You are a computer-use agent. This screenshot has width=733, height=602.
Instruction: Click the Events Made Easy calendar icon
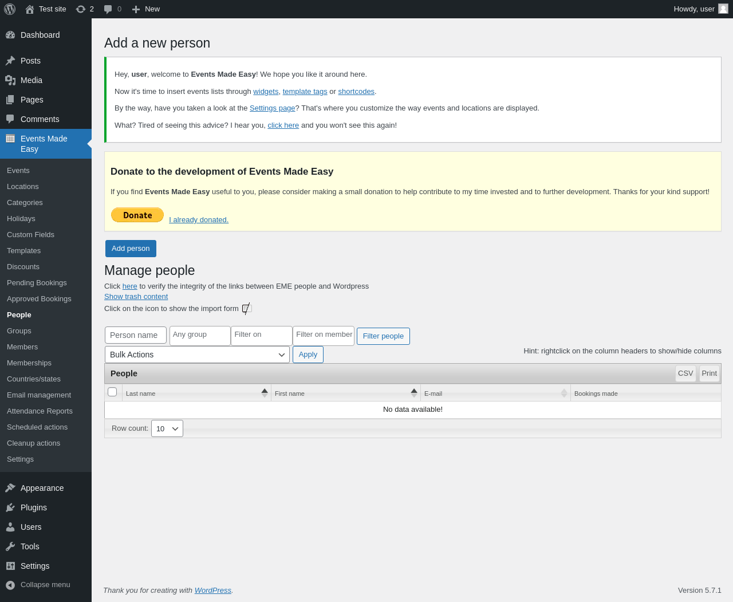pyautogui.click(x=10, y=139)
